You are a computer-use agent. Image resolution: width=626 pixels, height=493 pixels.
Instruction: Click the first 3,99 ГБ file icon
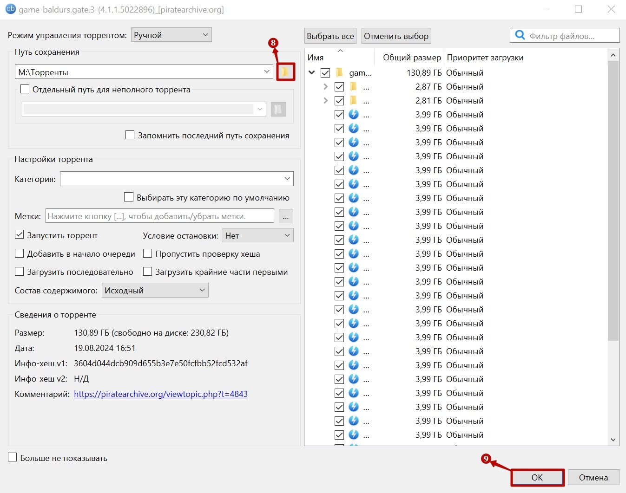point(354,115)
